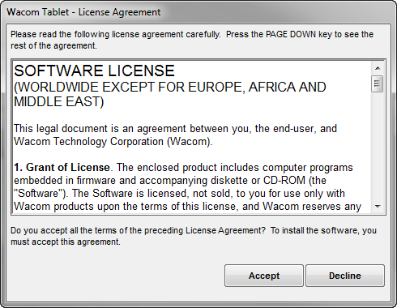Click the 'Wacom Technology Corporation (Wacom).' line
The width and height of the screenshot is (397, 308).
click(x=113, y=142)
